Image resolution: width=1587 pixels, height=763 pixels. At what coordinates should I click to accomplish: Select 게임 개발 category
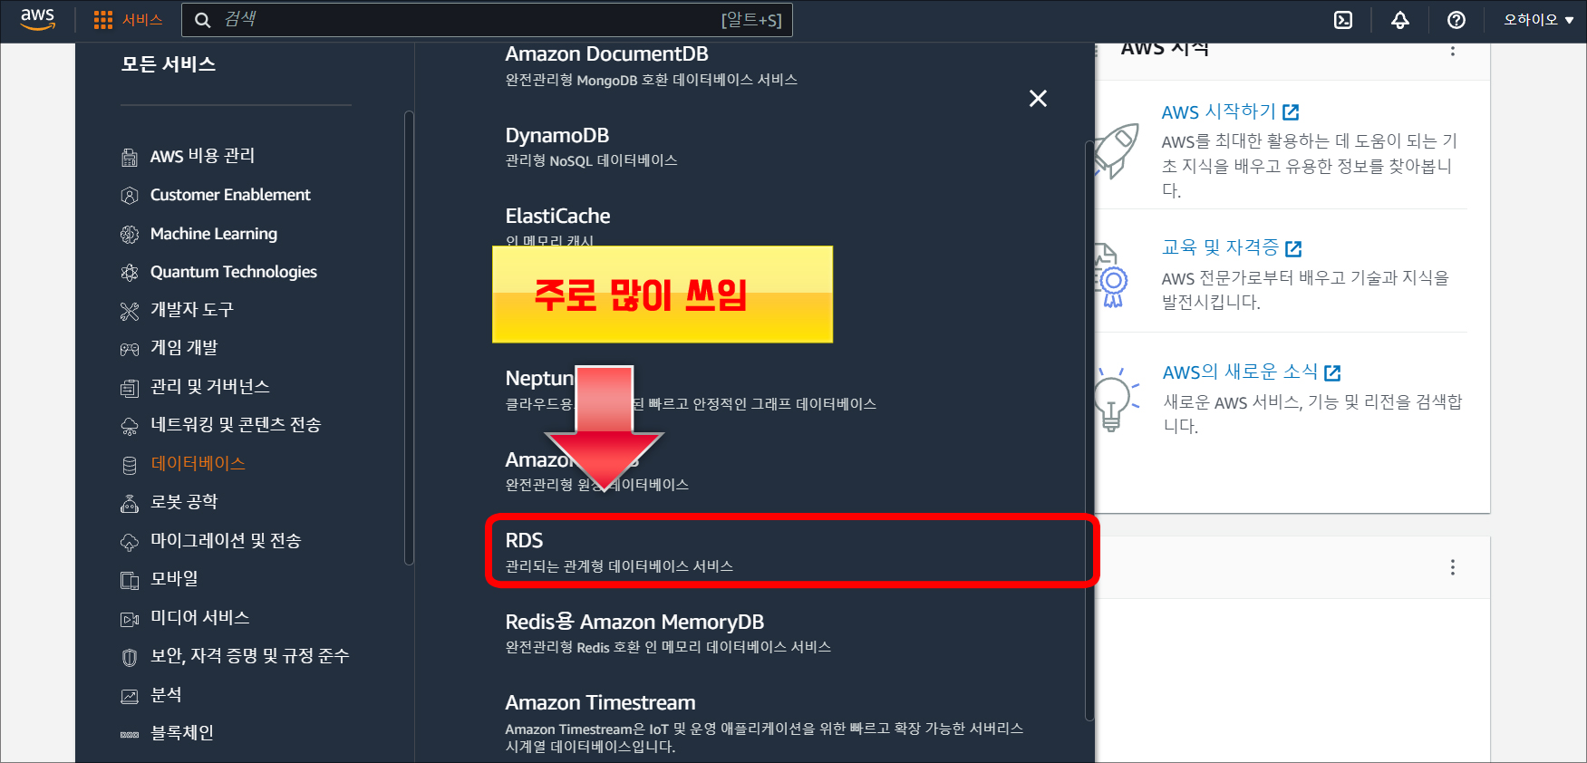(184, 348)
